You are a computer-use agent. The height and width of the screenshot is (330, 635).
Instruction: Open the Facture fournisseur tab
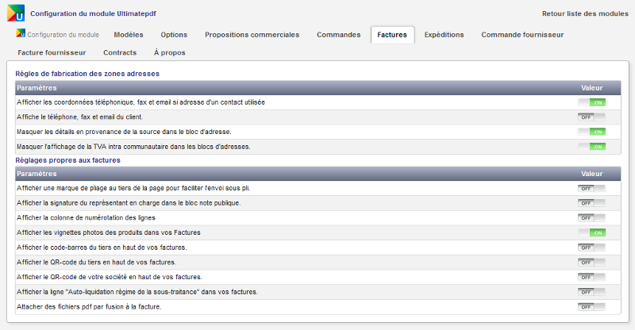pyautogui.click(x=52, y=52)
